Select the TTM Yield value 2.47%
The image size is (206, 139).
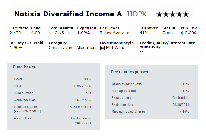16,33
